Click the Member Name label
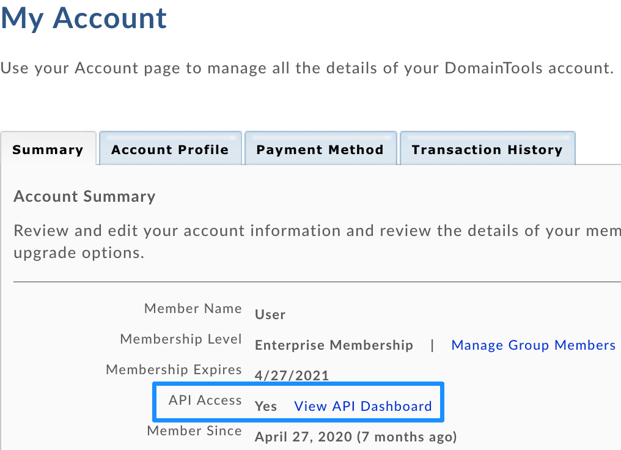The image size is (621, 450). tap(193, 308)
